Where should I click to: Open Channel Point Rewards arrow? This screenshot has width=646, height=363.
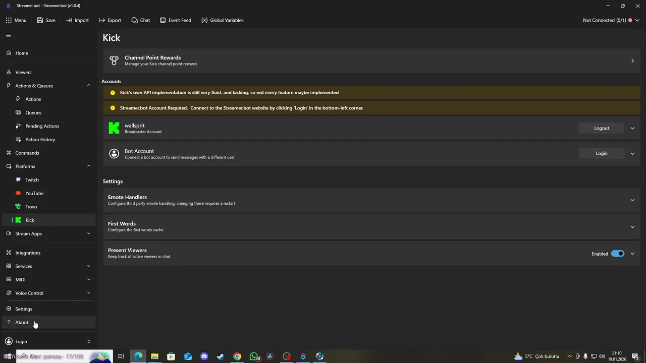pyautogui.click(x=632, y=61)
